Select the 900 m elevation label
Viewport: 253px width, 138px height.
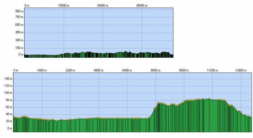[19, 11]
